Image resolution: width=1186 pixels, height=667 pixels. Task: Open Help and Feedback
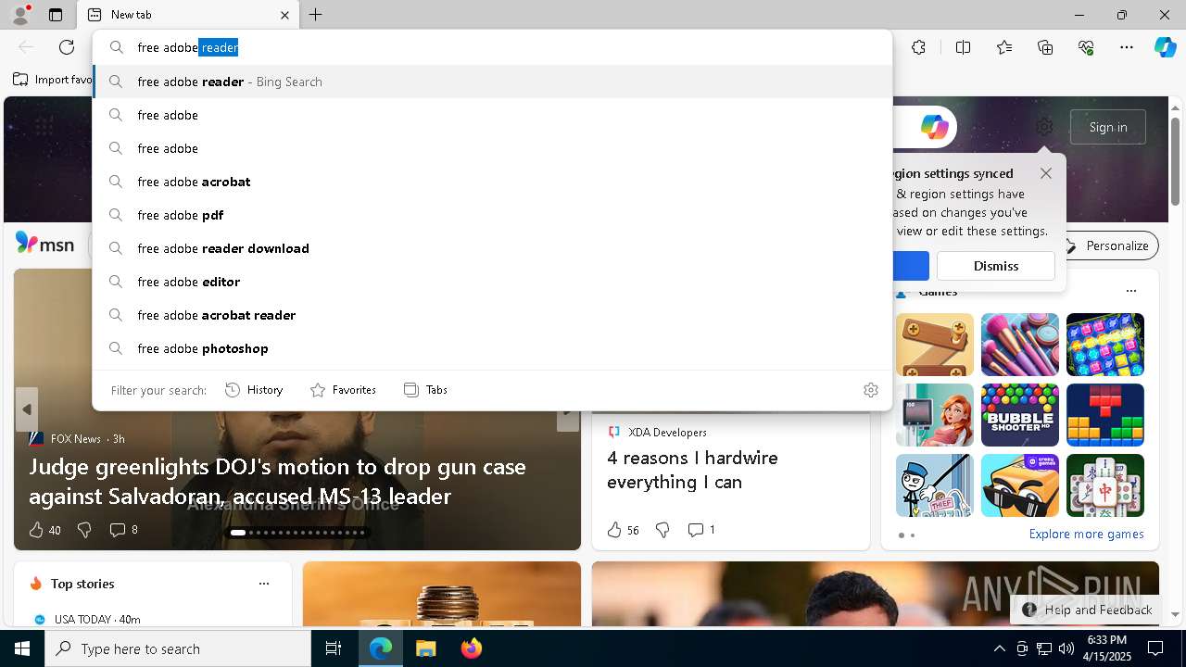(x=1088, y=610)
